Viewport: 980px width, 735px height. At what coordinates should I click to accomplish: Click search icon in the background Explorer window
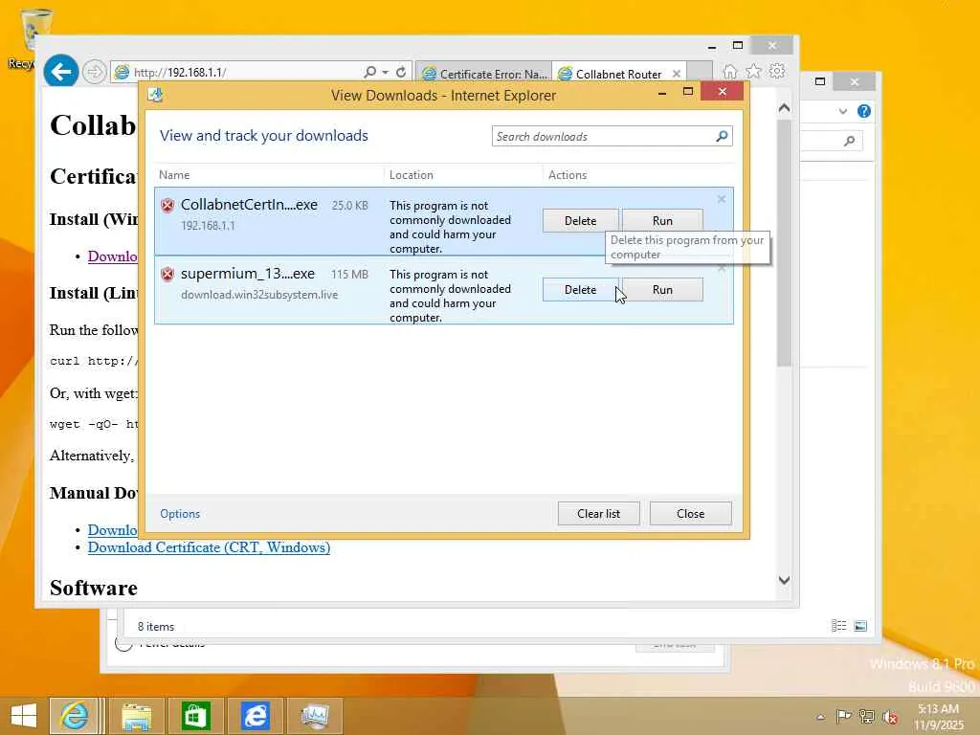(x=849, y=141)
